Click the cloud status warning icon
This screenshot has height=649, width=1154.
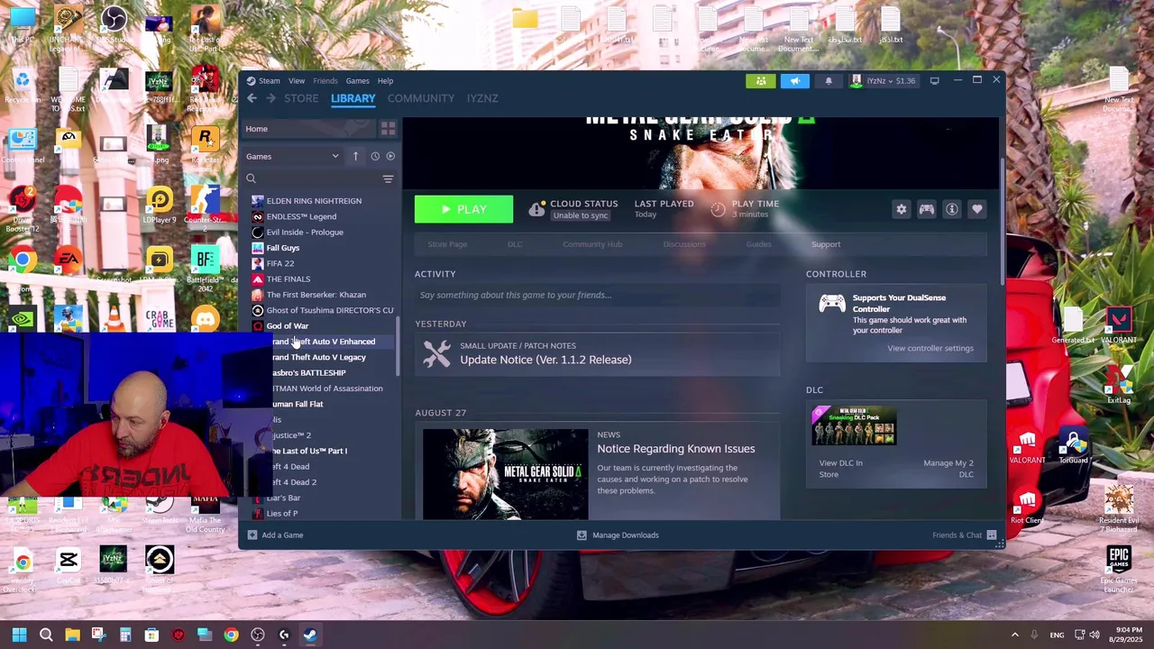tap(536, 209)
